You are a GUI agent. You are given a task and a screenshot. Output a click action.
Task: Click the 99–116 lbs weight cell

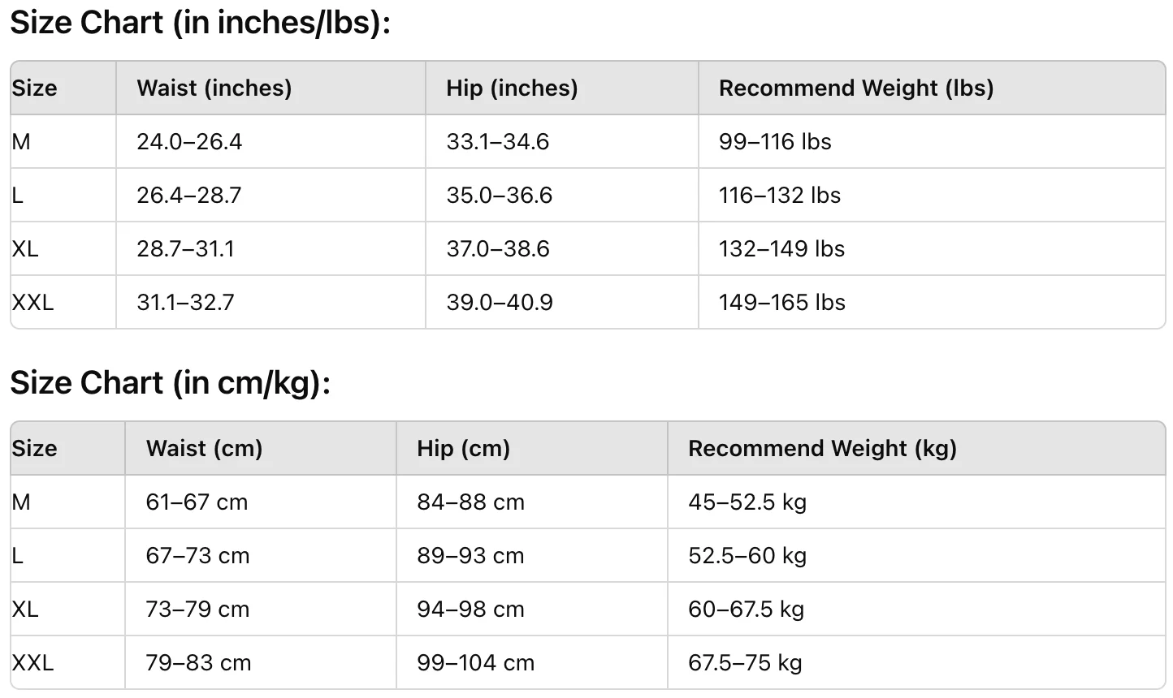coord(775,141)
